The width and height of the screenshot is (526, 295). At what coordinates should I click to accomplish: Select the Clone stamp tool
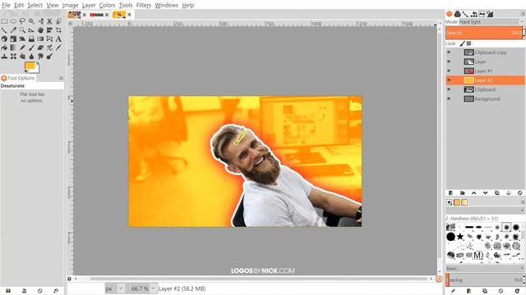click(4, 57)
